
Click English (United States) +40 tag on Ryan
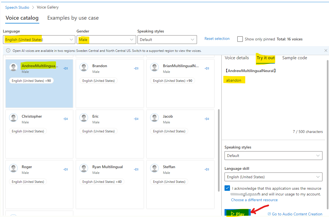point(102,182)
